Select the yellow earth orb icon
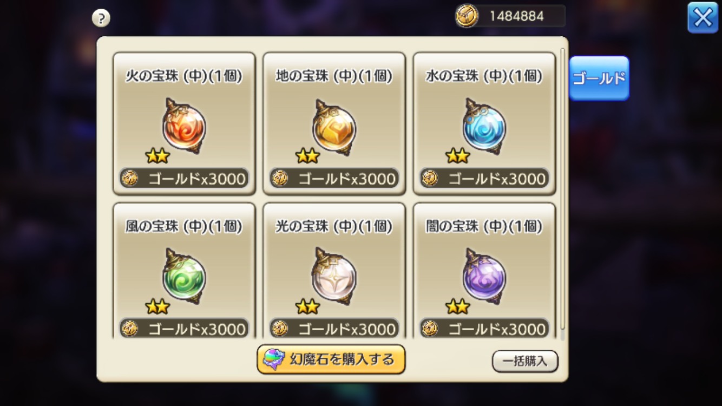 pos(334,127)
